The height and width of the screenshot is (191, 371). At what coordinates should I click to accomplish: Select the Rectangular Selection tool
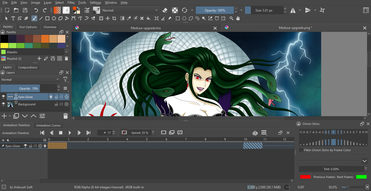click(x=178, y=18)
